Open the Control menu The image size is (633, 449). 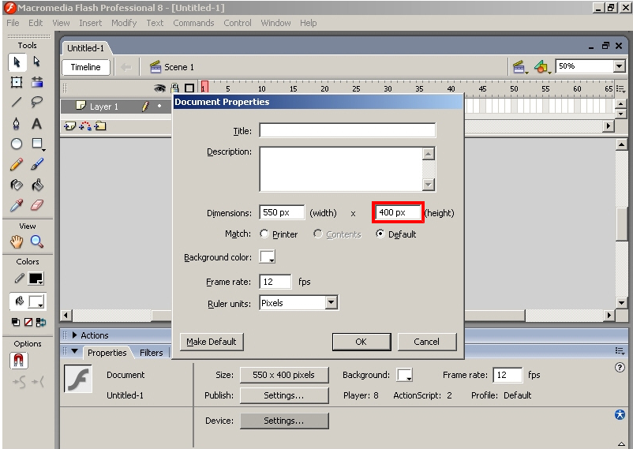coord(238,23)
